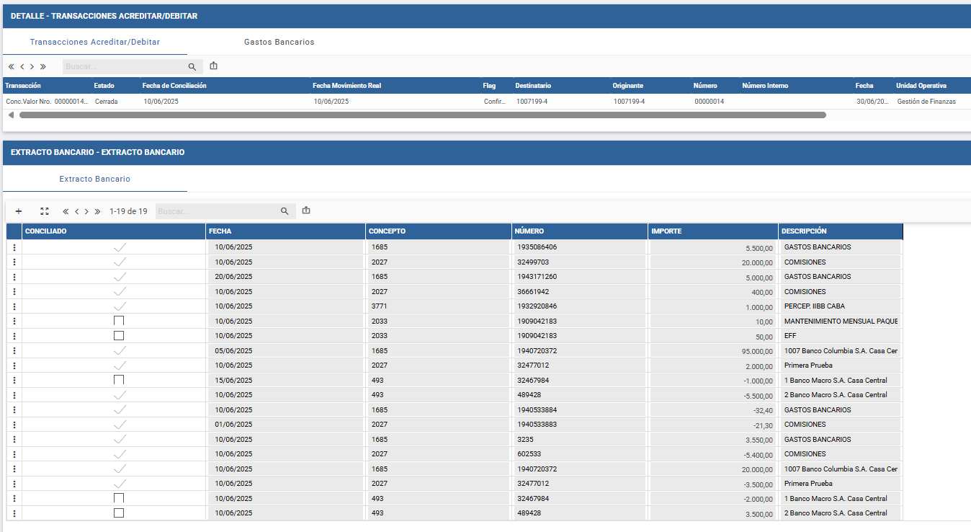The height and width of the screenshot is (532, 971).
Task: Sort by IMPORTE column header
Action: 713,231
